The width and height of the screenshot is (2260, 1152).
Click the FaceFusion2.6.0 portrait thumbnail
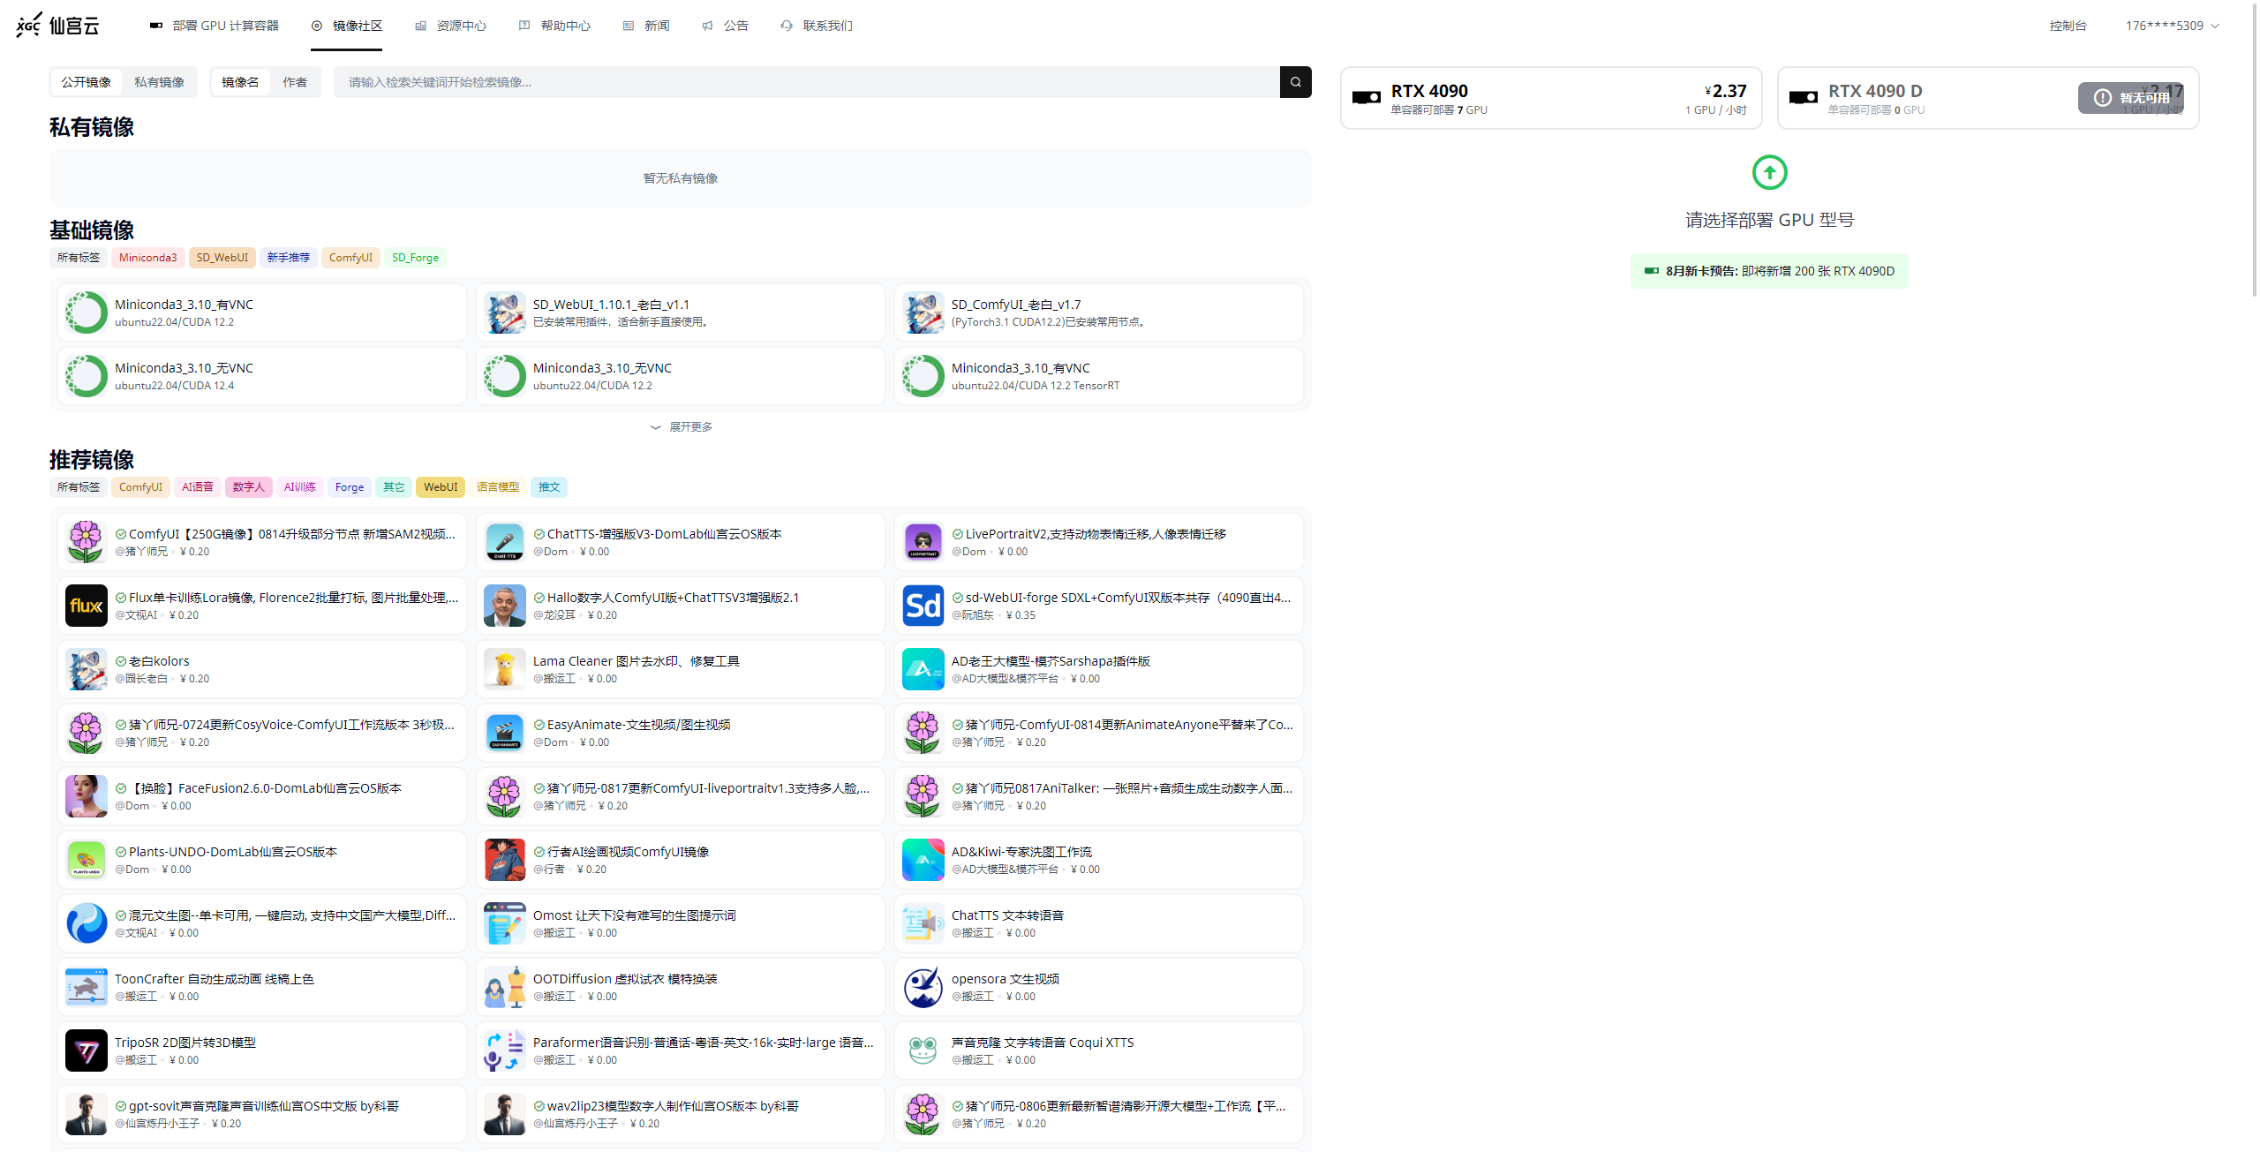pos(87,796)
